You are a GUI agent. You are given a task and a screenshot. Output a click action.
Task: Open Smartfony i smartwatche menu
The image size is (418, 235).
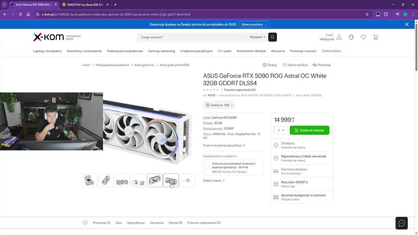point(84,51)
